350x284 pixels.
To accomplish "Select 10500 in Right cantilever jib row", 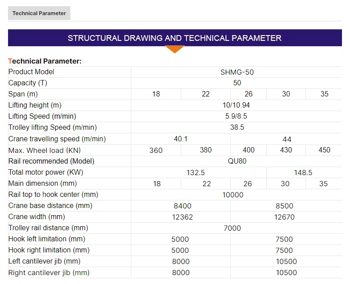I will tap(286, 273).
